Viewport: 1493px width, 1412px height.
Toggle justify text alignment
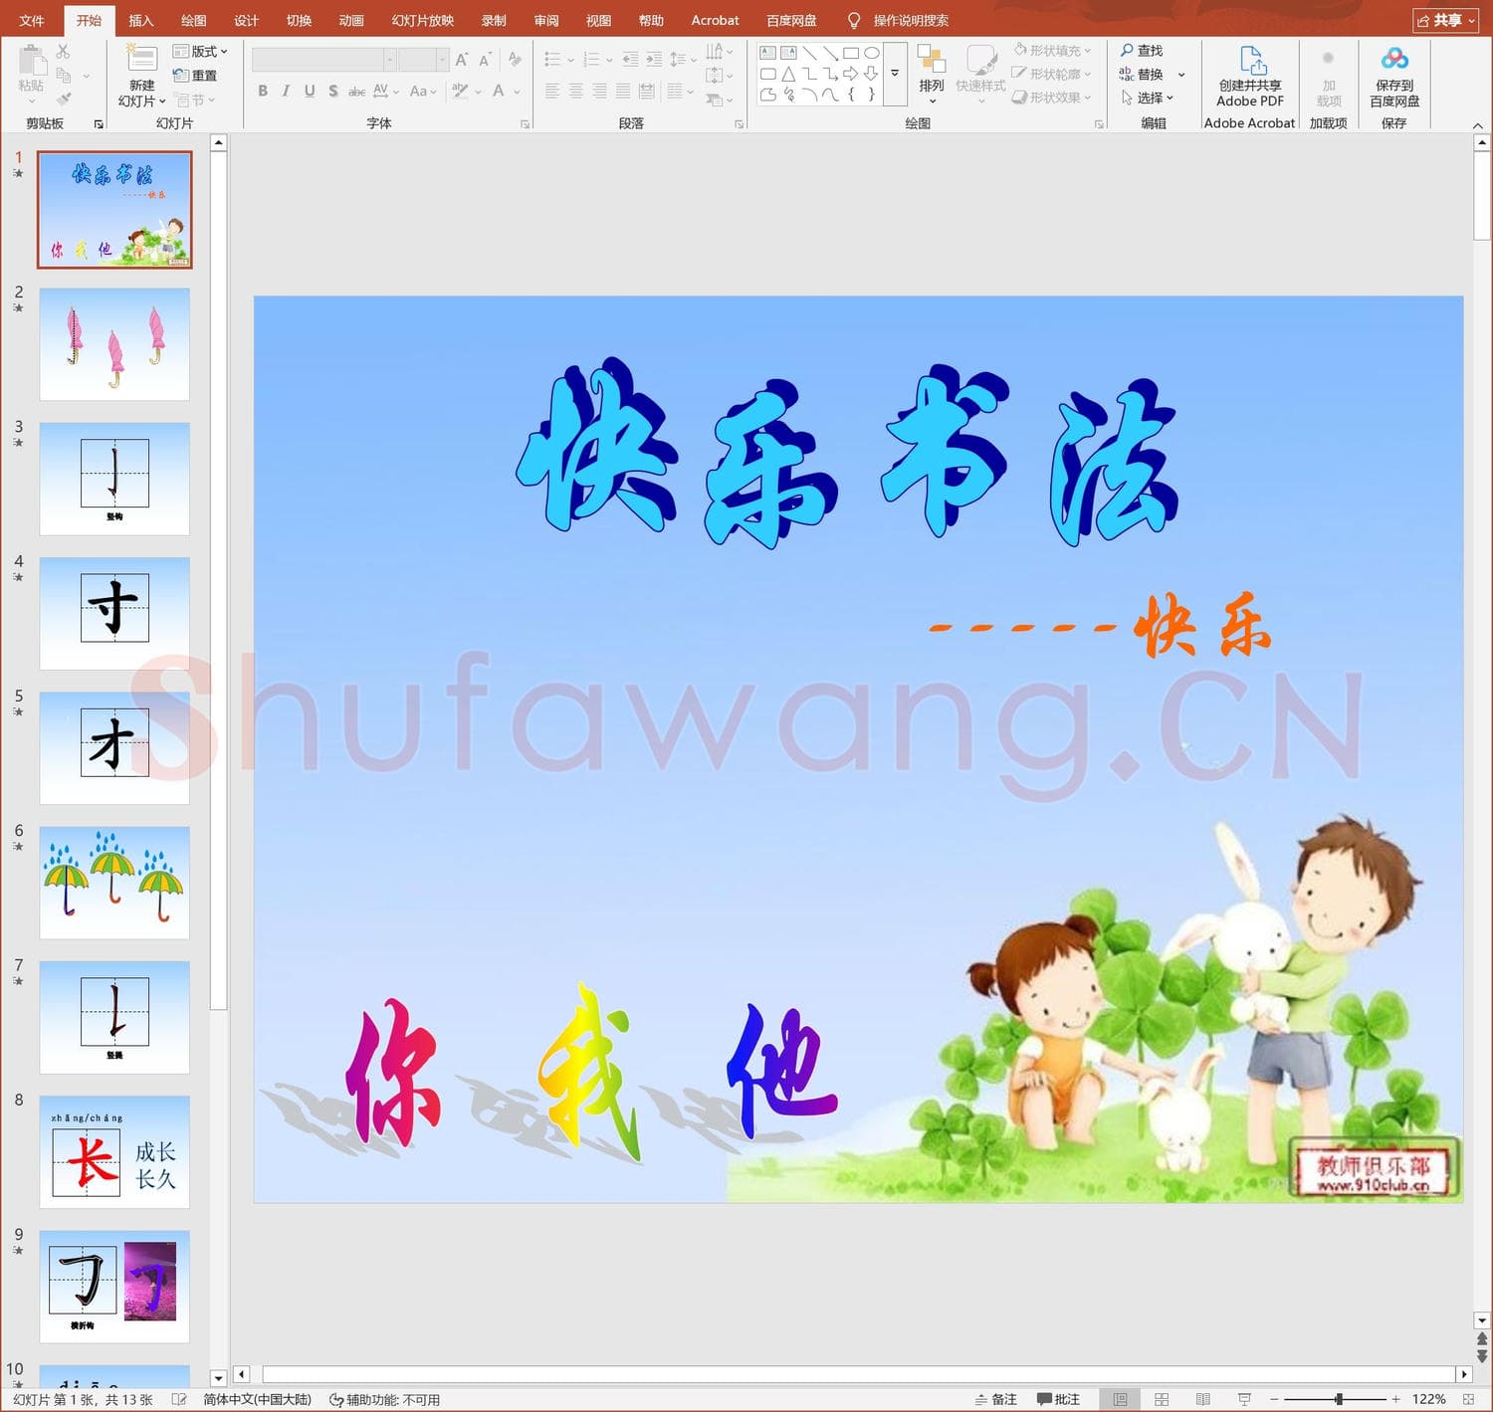(x=623, y=92)
